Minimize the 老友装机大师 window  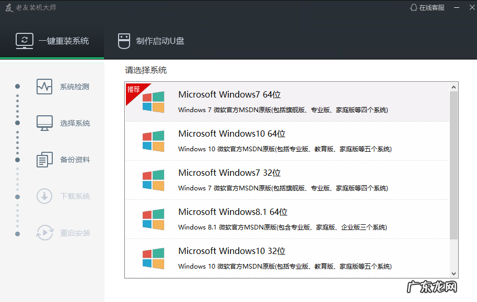457,7
